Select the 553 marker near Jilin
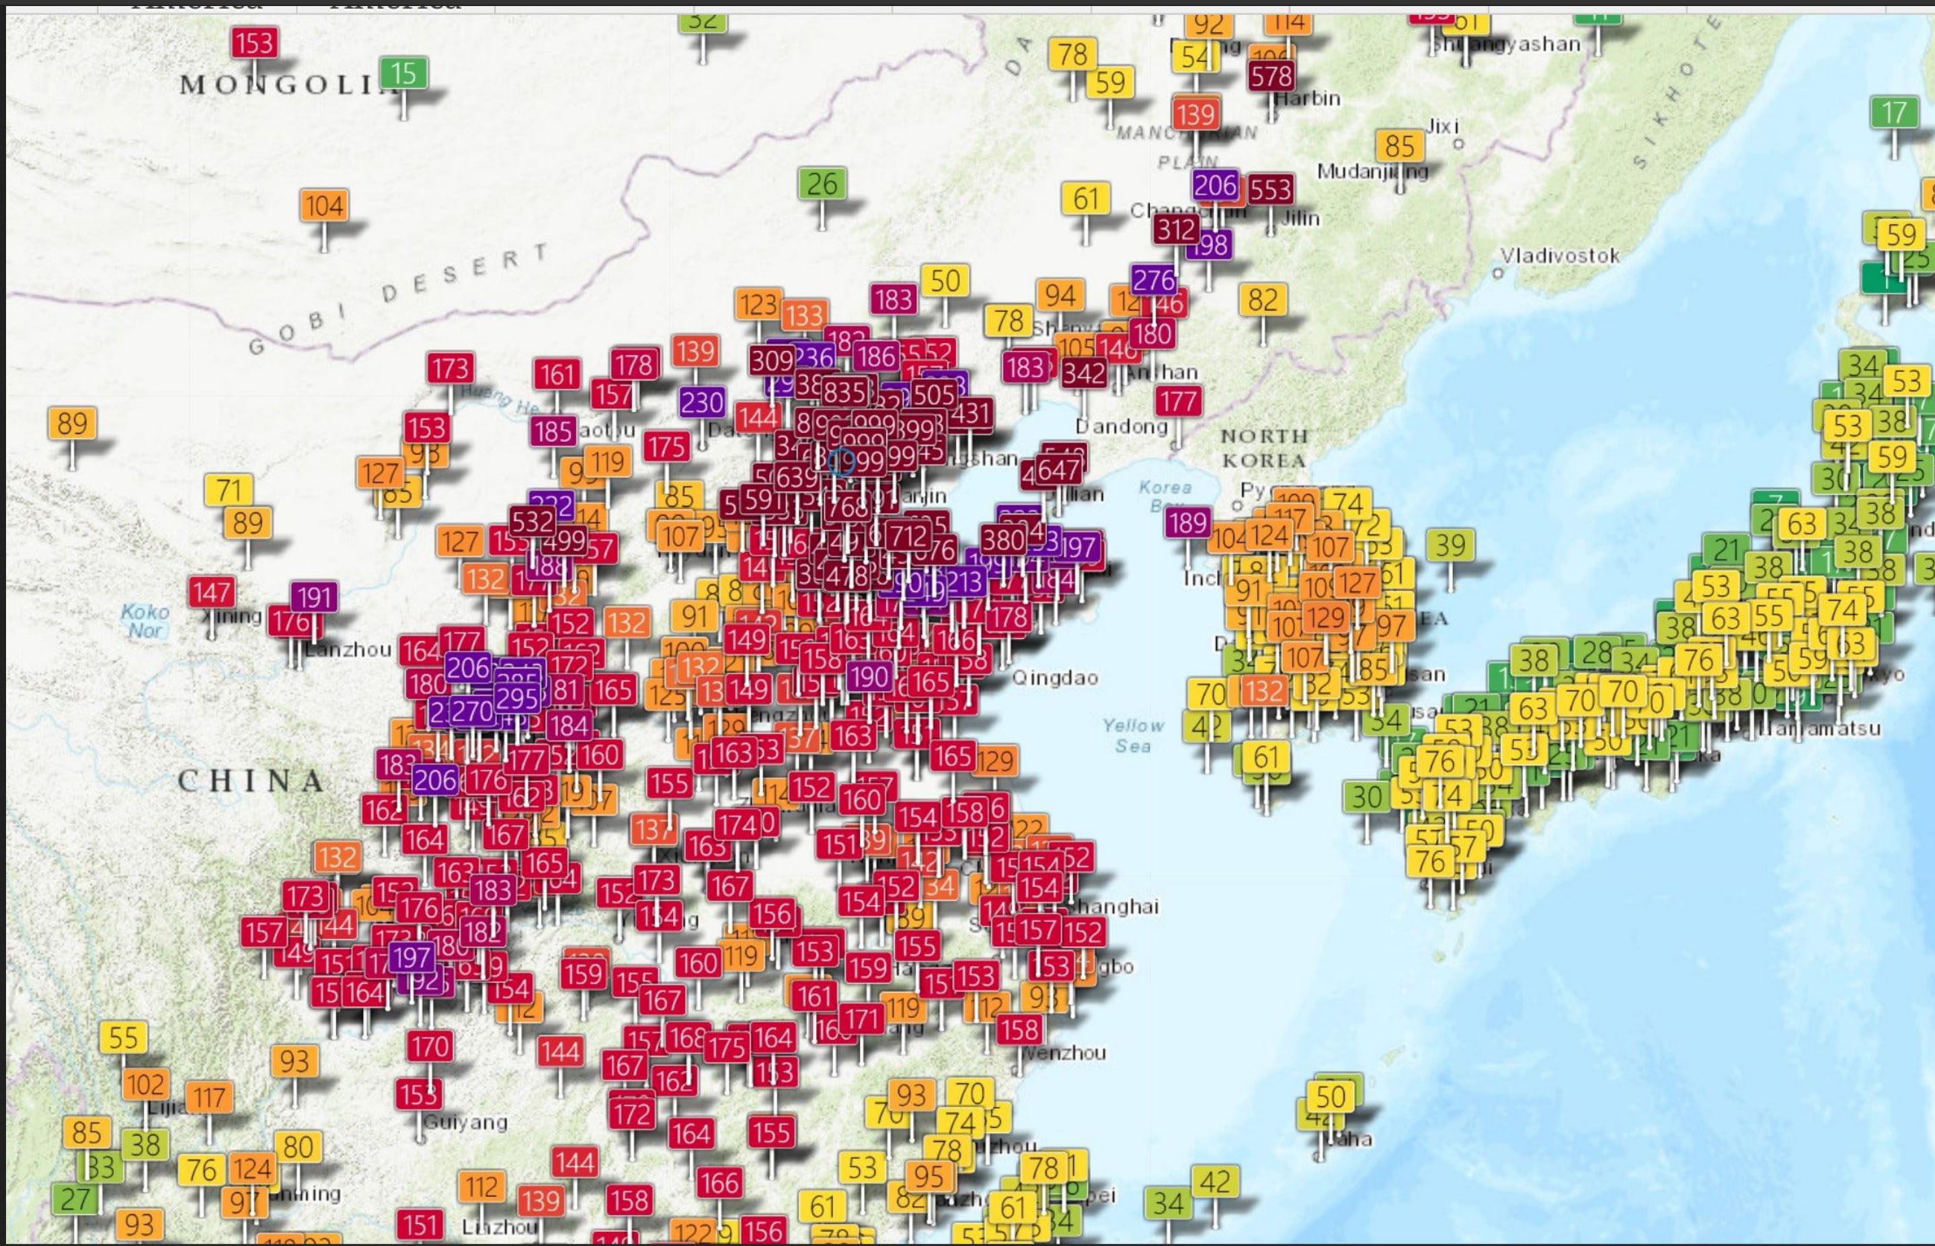 [1270, 190]
